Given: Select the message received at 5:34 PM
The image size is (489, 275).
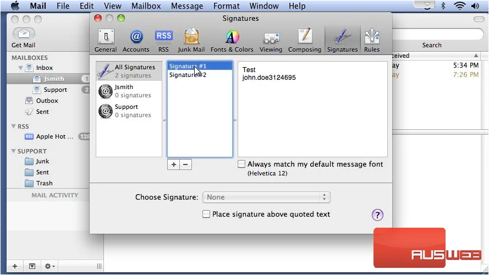Looking at the screenshot, I should click(436, 65).
